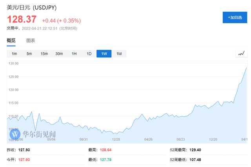Select the 5m interval
This screenshot has height=167, width=251.
pyautogui.click(x=29, y=54)
